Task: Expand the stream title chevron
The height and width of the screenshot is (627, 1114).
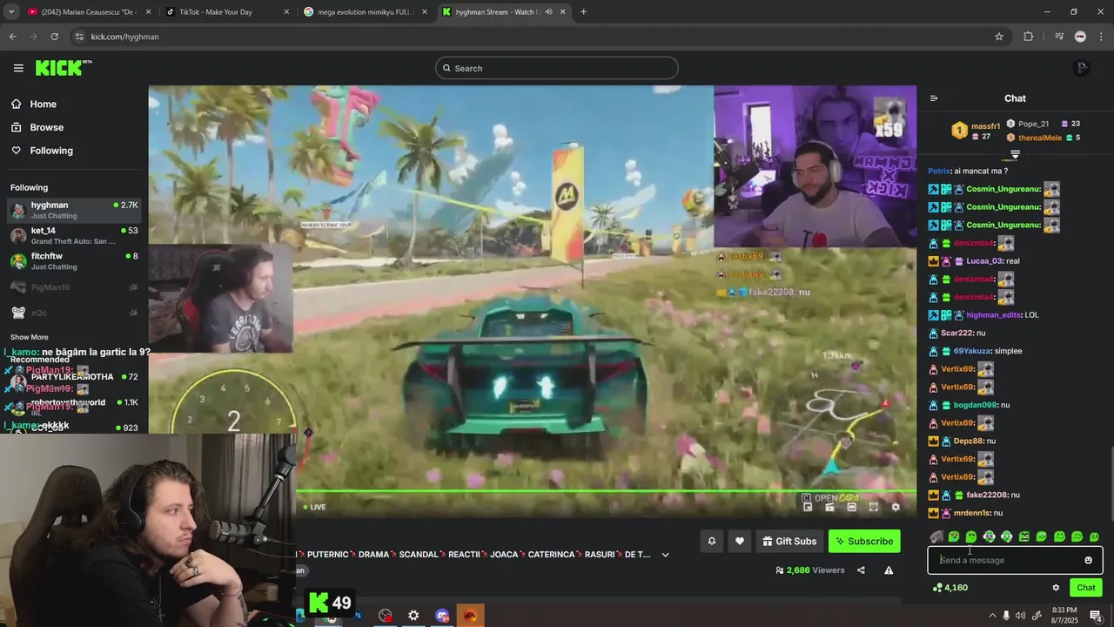Action: coord(666,555)
